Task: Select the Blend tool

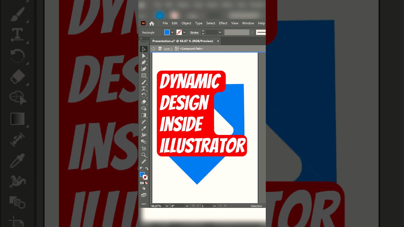Action: [144, 142]
